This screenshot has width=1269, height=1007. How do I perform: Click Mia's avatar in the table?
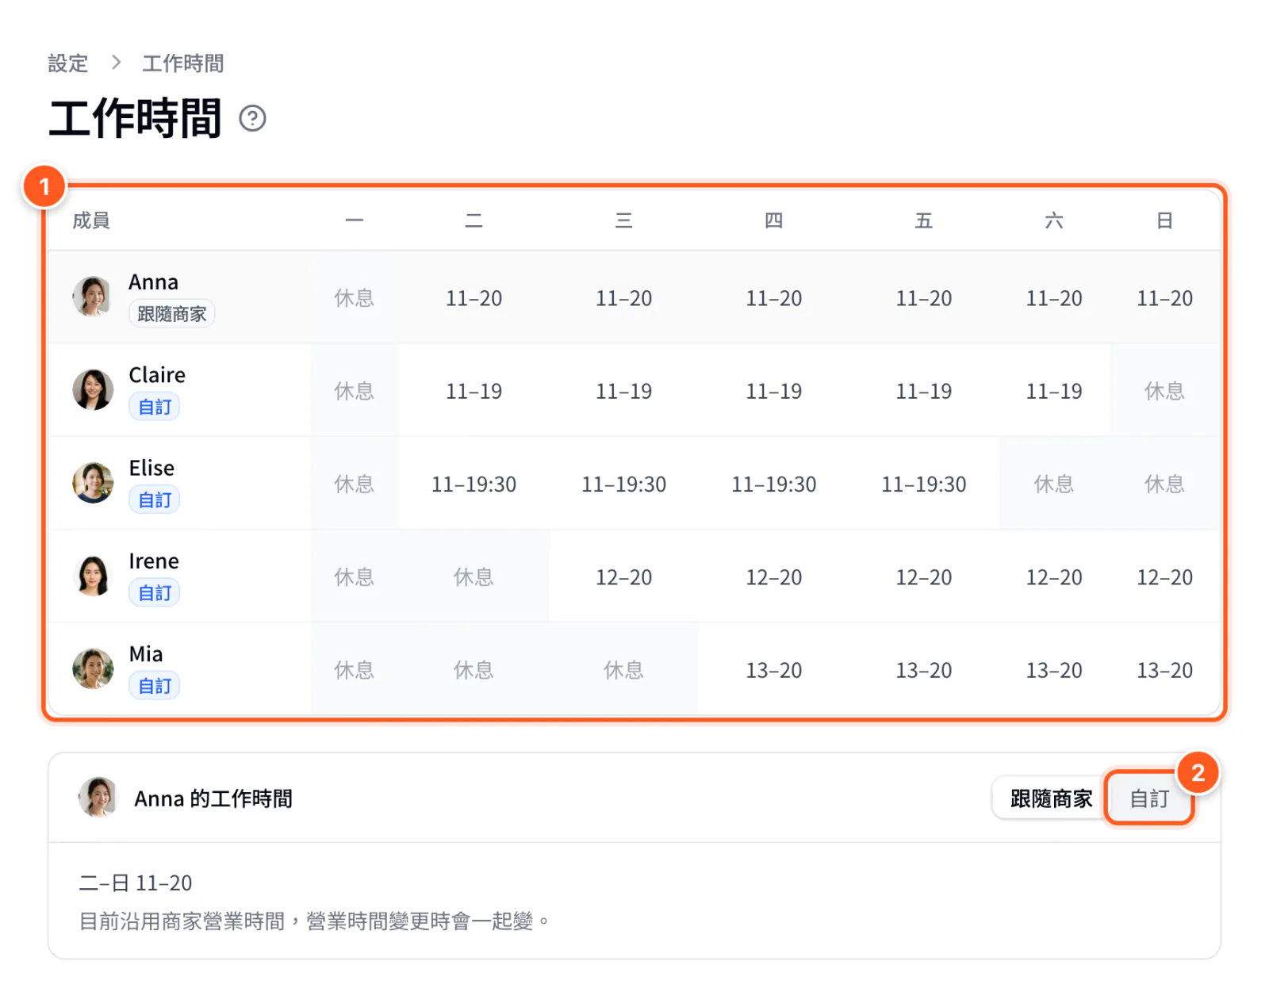(93, 669)
